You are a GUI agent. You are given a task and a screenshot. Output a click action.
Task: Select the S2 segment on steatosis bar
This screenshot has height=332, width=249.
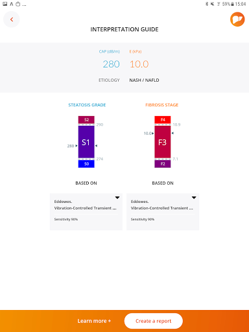tap(86, 119)
